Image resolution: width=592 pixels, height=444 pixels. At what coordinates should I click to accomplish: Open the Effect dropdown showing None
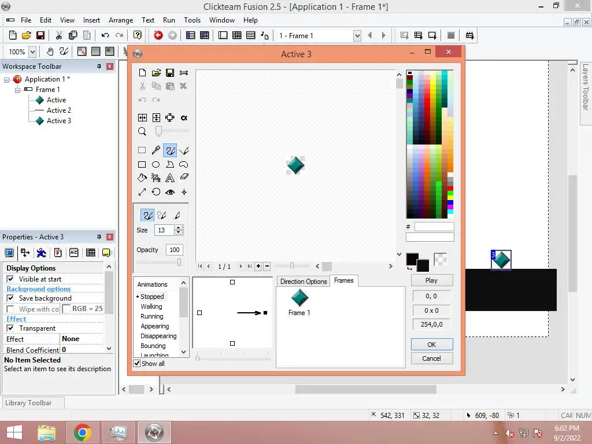coord(81,339)
